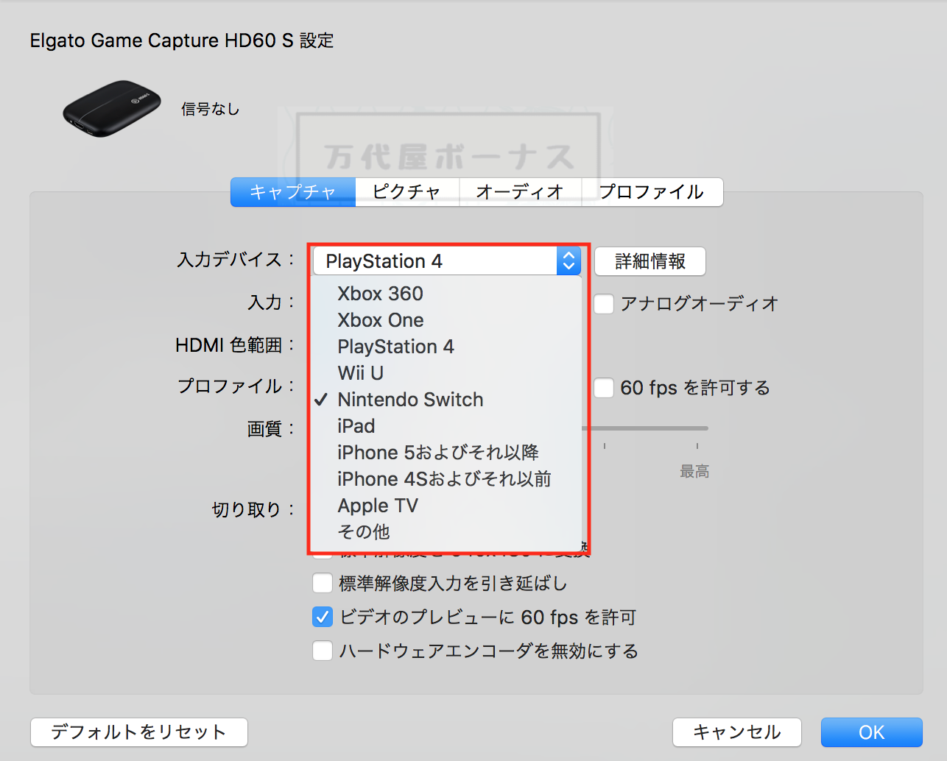947x761 pixels.
Task: Switch to the キャプチャ tab
Action: pyautogui.click(x=293, y=192)
